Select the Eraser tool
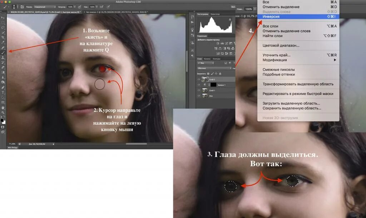 point(3,67)
